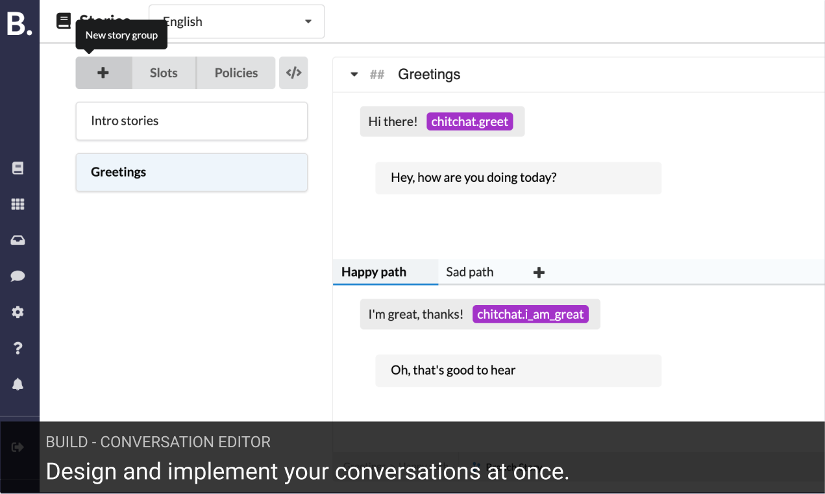Collapse the Greetings story

pos(354,75)
